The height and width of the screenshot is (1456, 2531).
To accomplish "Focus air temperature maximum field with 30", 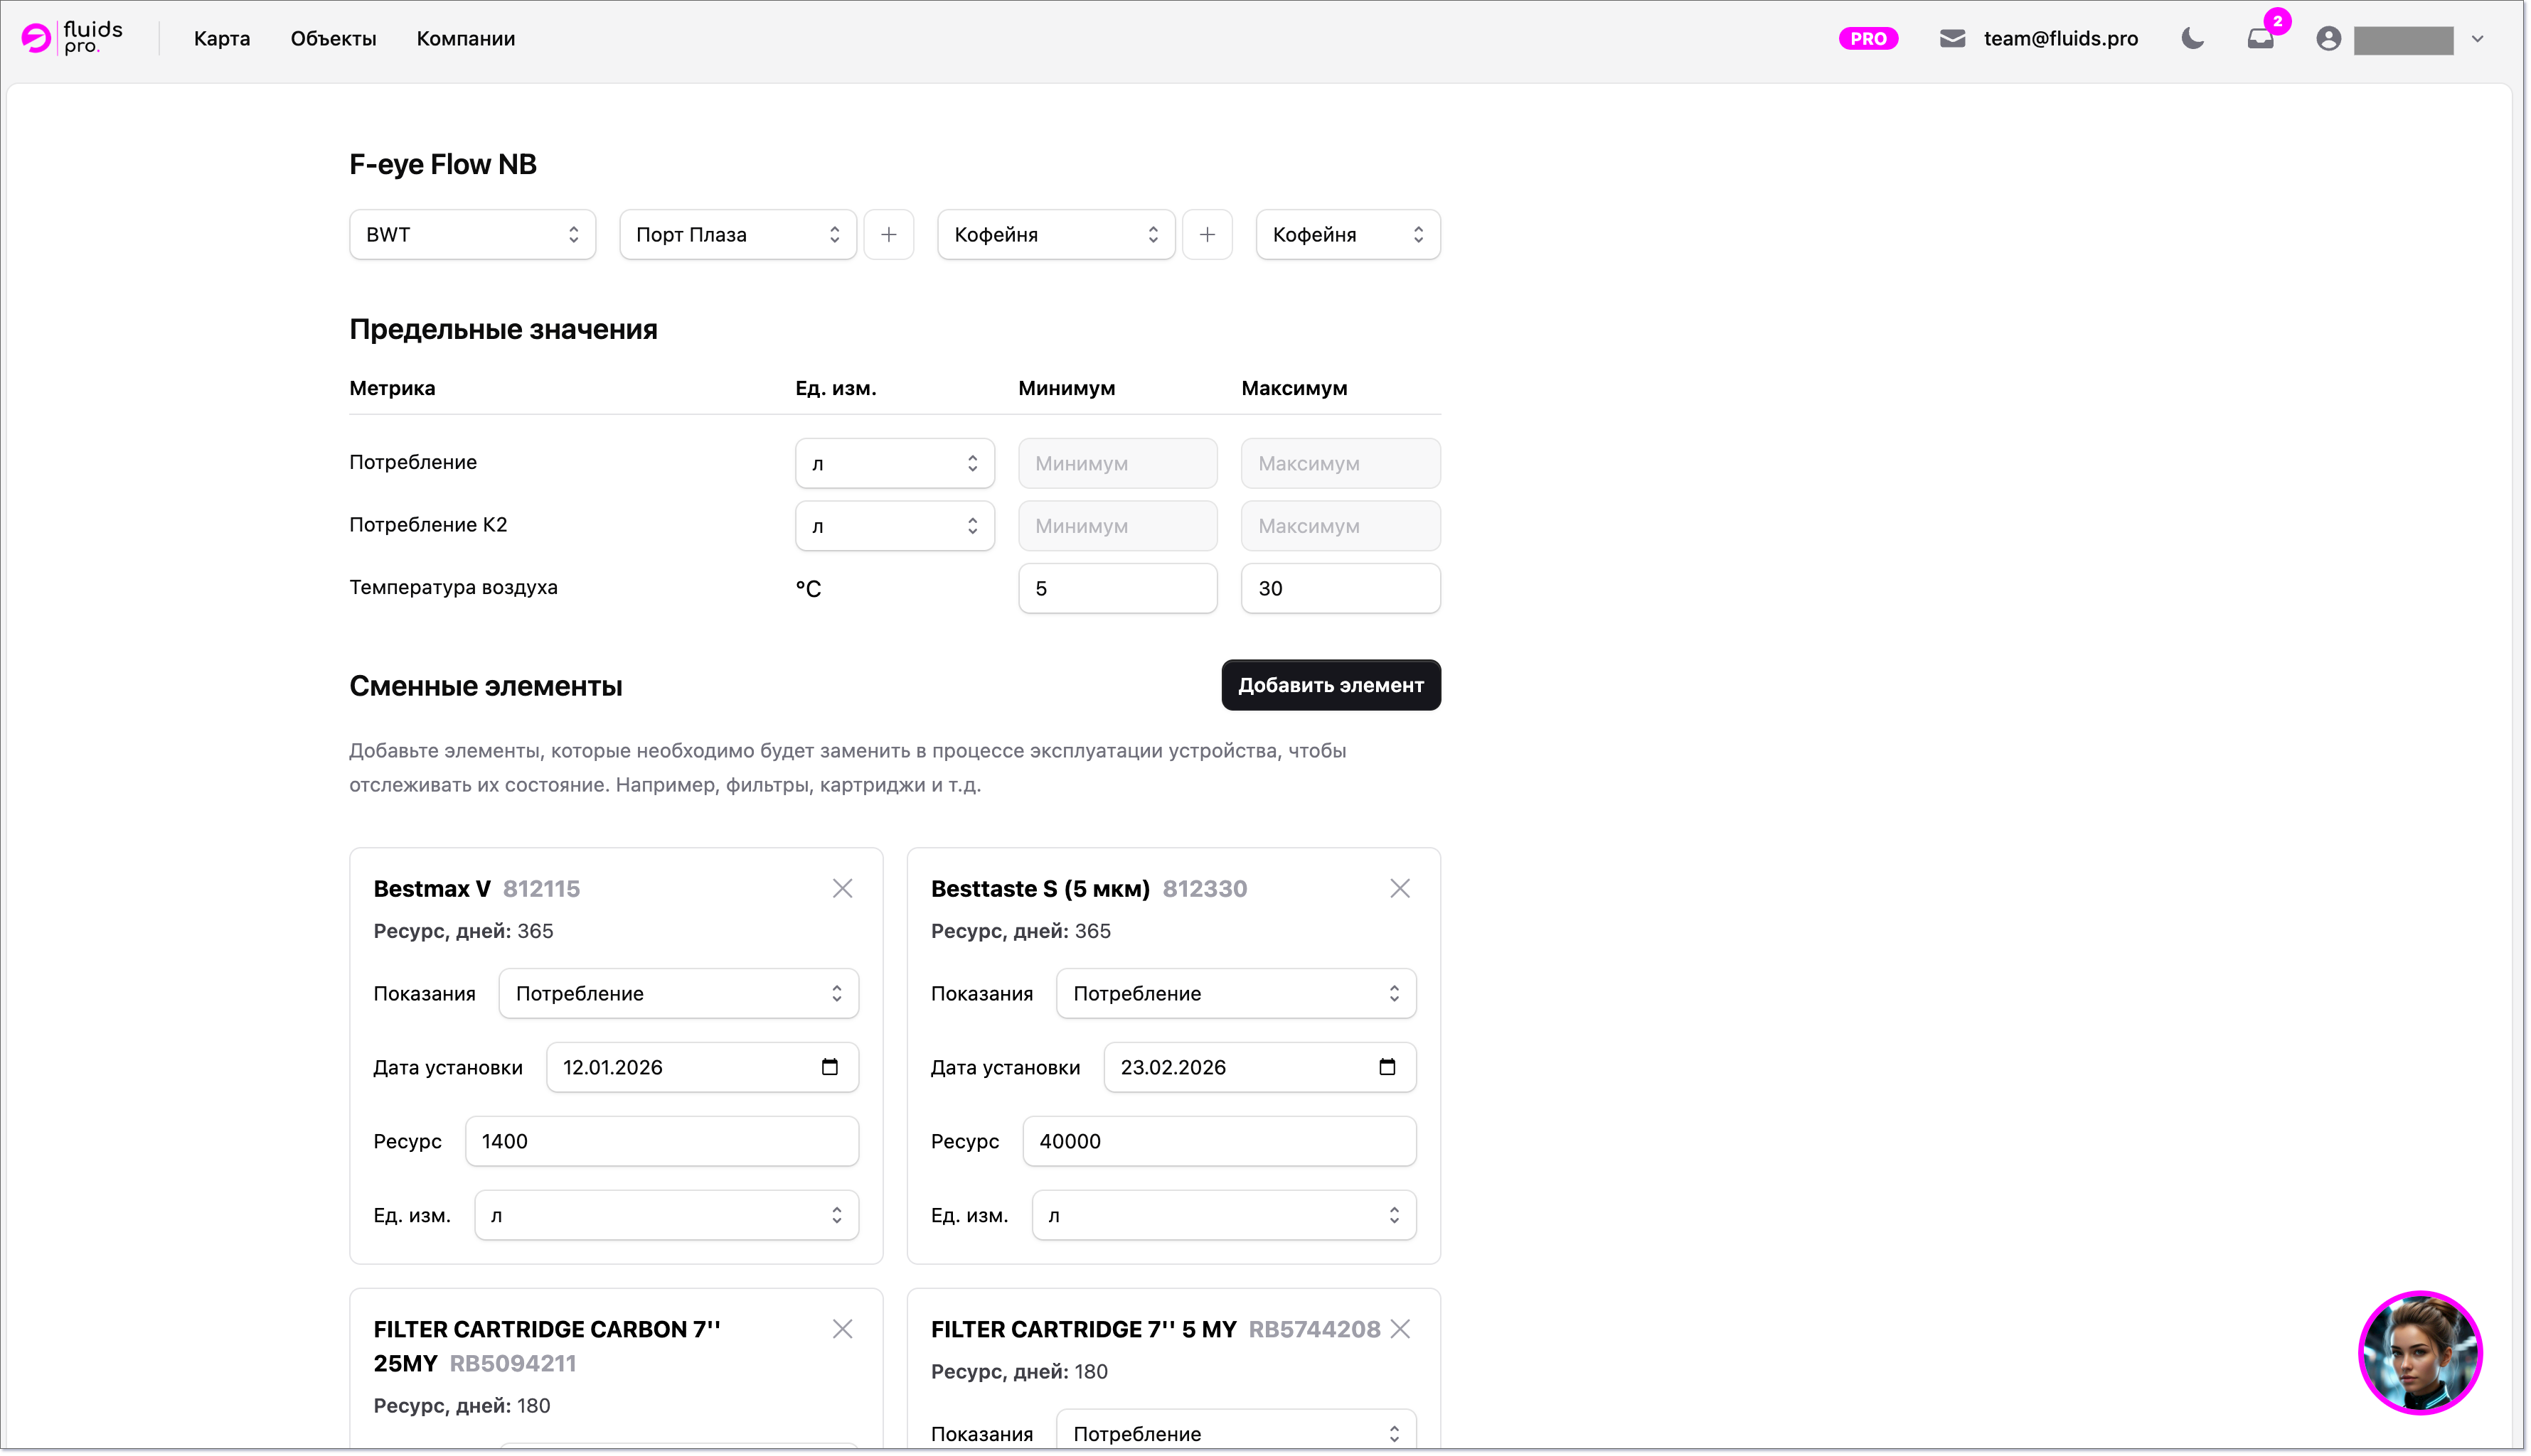I will (x=1339, y=588).
